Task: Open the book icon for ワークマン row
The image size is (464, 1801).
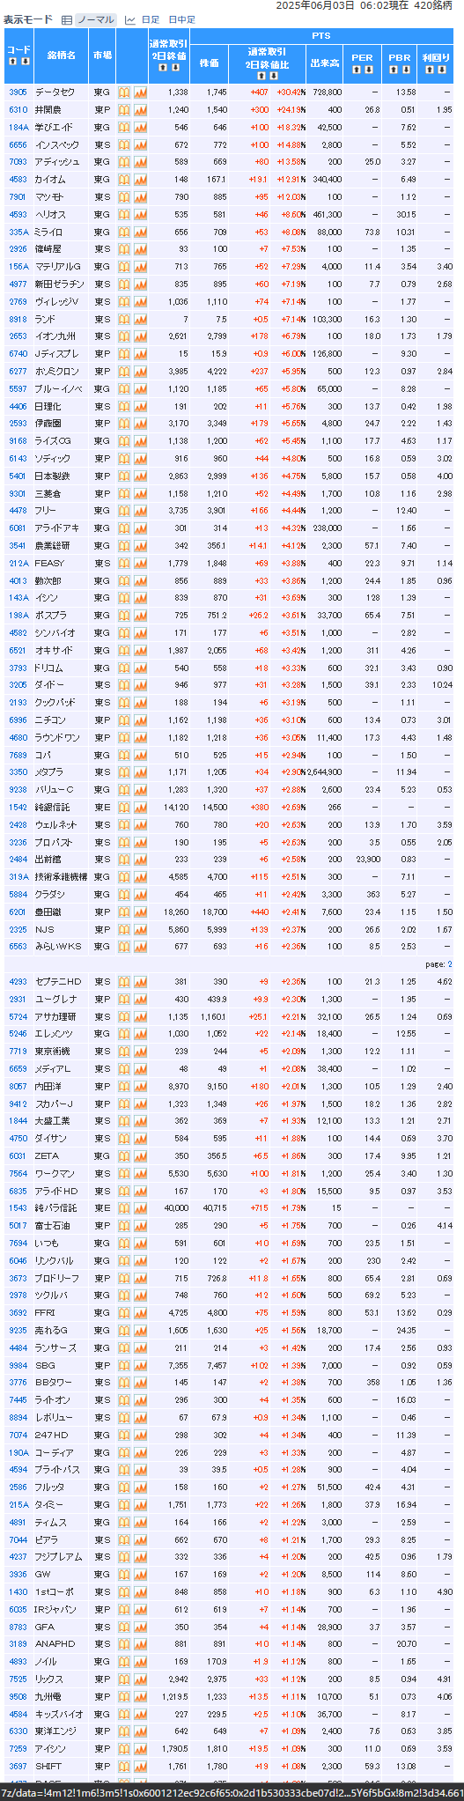Action: coord(124,1174)
